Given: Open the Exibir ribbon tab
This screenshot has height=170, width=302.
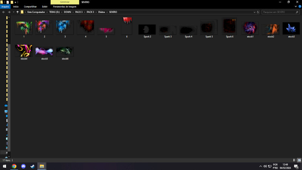Looking at the screenshot, I should pos(45,6).
